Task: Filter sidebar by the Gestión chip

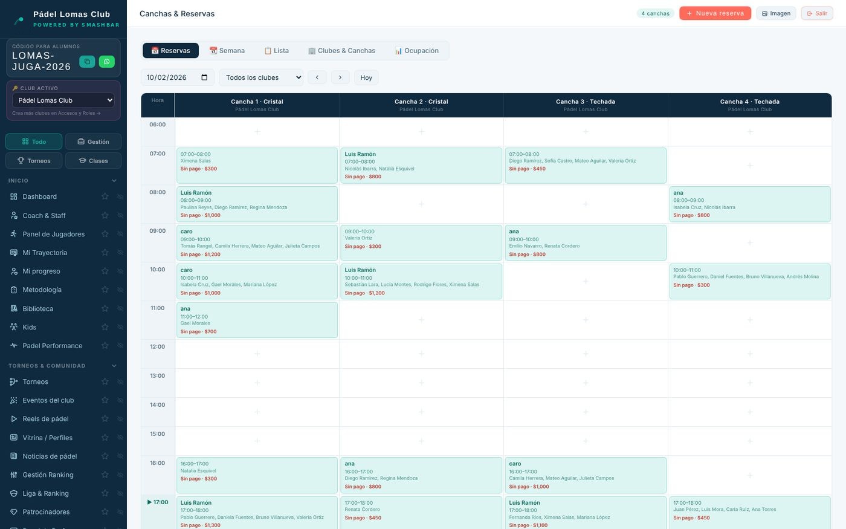Action: pyautogui.click(x=93, y=141)
